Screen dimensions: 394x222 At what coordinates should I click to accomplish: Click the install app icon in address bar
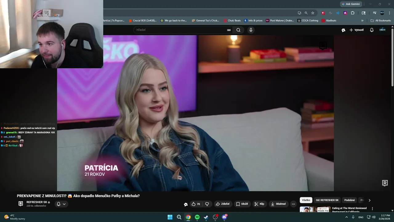(x=299, y=13)
